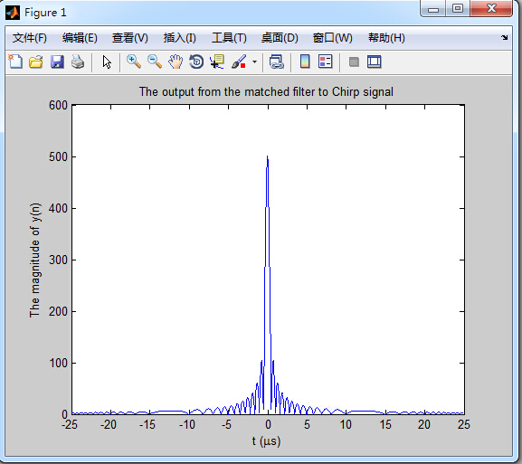Open file using the folder icon

36,62
